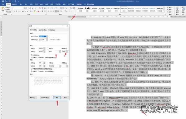Screen dimensions: 186x119
Task: Click the highlighted Justify alignment icon
Action: tap(55, 11)
